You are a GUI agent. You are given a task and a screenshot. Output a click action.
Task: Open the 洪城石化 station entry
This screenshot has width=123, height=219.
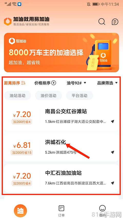click(61, 147)
